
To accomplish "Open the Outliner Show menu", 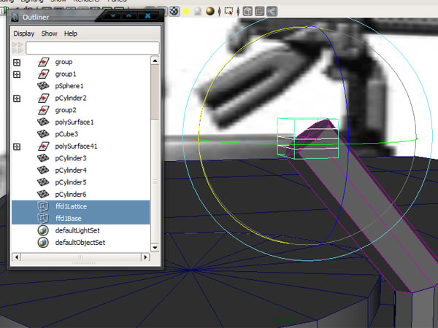I will [x=49, y=34].
